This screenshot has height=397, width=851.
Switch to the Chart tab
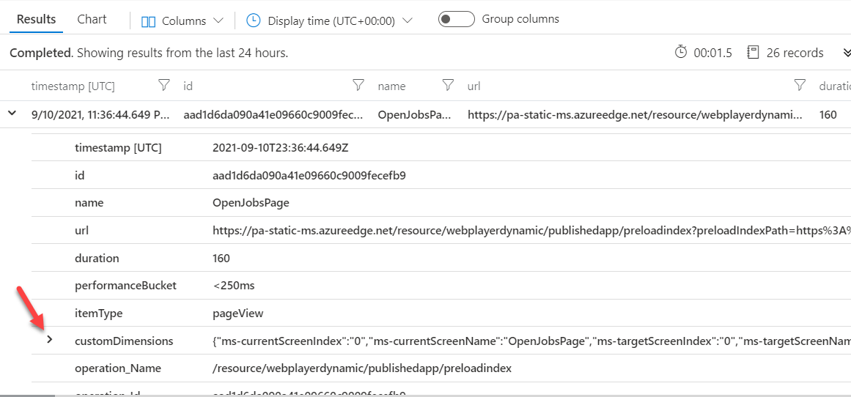pos(92,20)
